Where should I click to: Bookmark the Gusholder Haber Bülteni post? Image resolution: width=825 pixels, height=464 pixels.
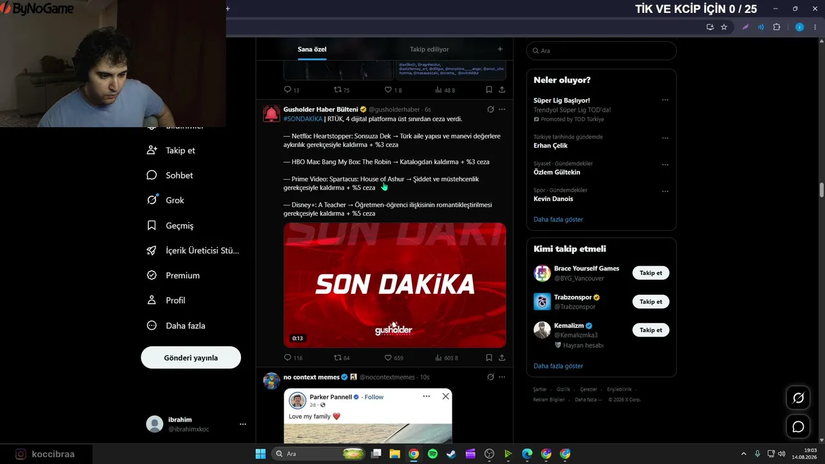click(489, 358)
